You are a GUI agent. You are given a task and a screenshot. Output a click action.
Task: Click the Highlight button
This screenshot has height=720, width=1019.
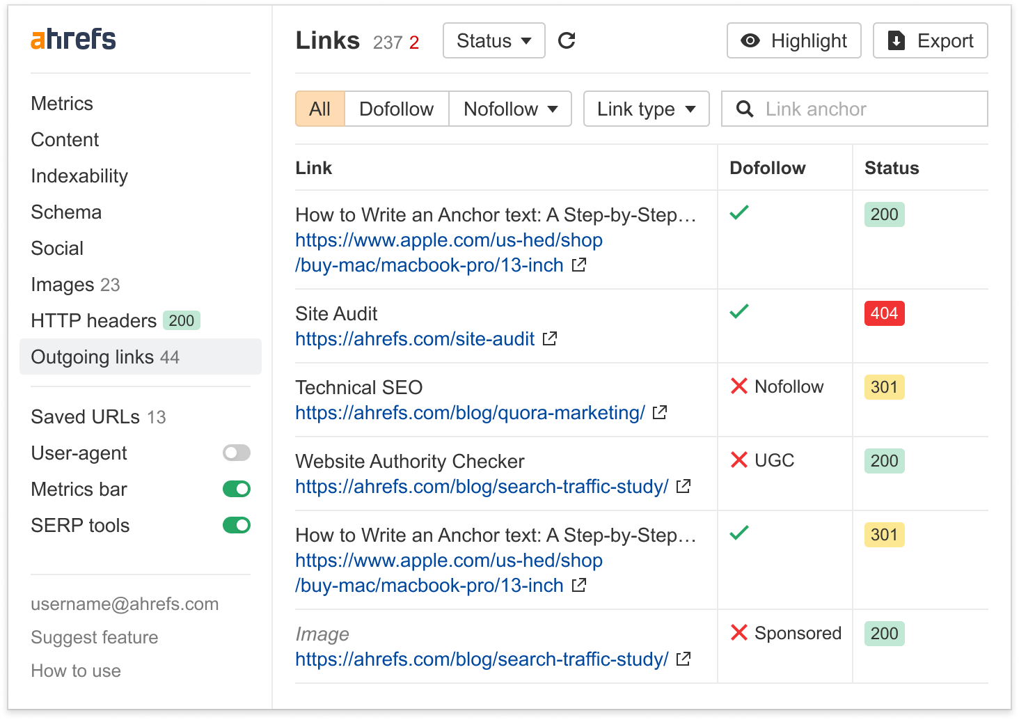[794, 40]
